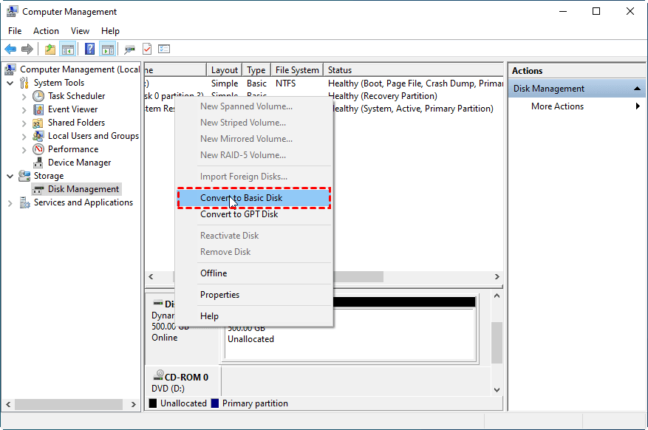
Task: Click the blue Primary partition legend swatch
Action: (x=215, y=403)
